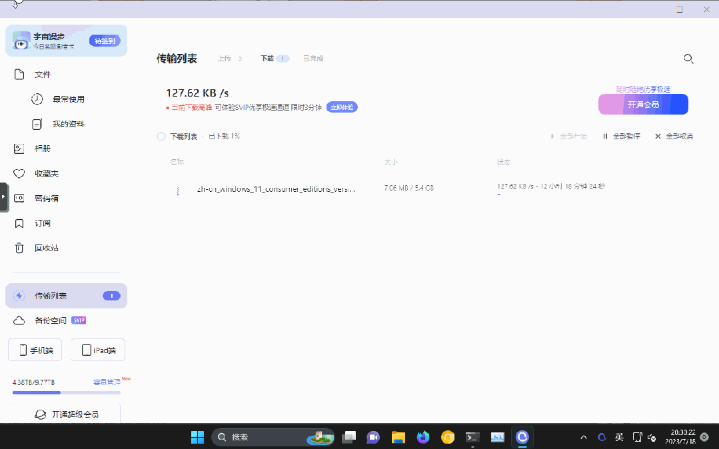The image size is (719, 449).
Task: Click the taskbar 搜索 box
Action: pos(273,437)
